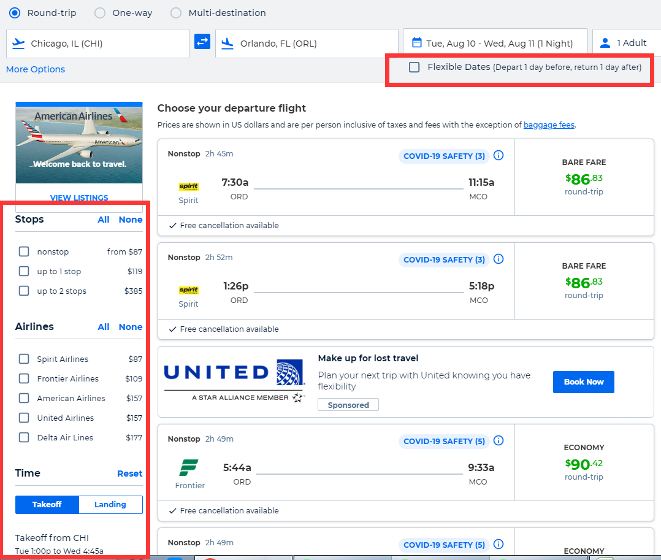Screen dimensions: 661x560
Task: Select the Takeoff tab
Action: (47, 504)
